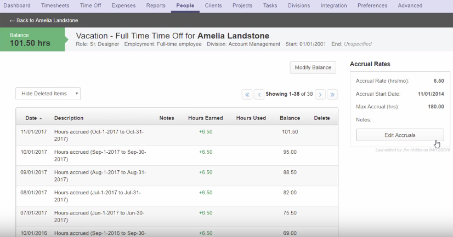Open the Projects tab
The image size is (453, 237).
(x=242, y=5)
